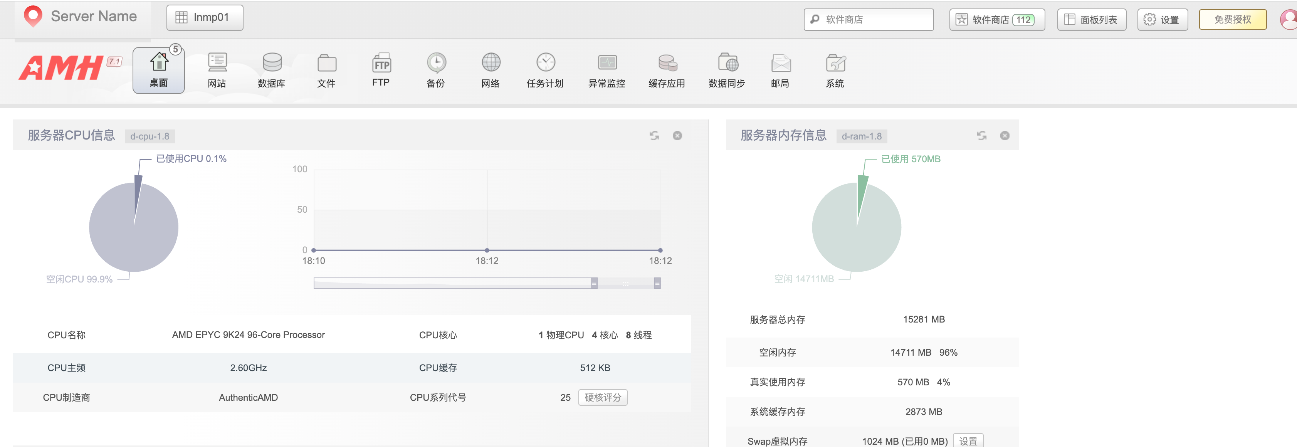
Task: Focus the 软件商店 search field
Action: (869, 20)
